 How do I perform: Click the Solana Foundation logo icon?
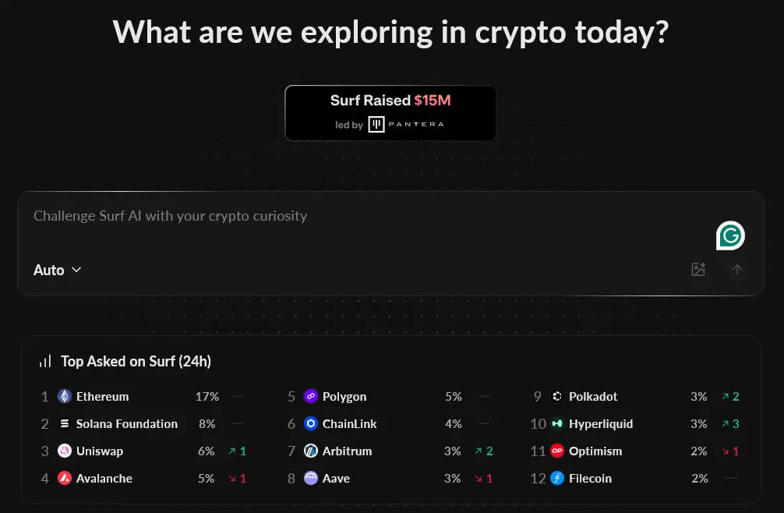click(65, 424)
